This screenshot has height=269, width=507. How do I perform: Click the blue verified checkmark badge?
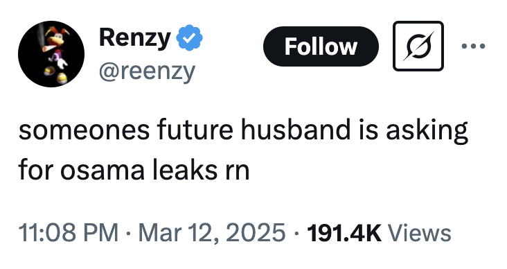point(190,37)
